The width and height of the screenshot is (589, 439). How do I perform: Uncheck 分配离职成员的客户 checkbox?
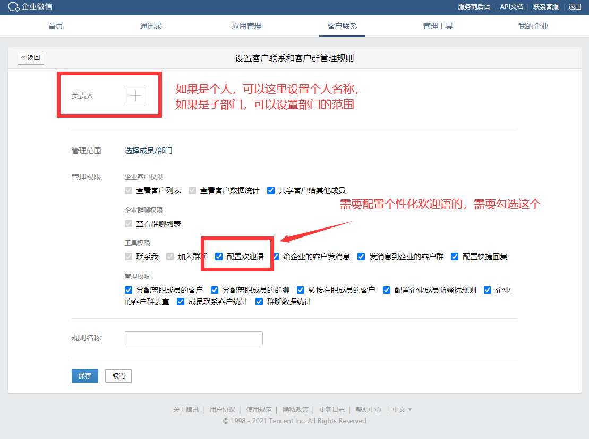coord(129,290)
